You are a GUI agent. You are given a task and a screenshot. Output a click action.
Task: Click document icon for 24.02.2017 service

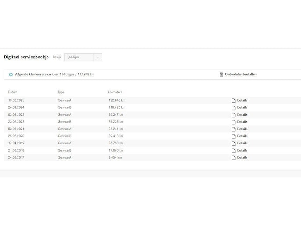click(x=233, y=157)
